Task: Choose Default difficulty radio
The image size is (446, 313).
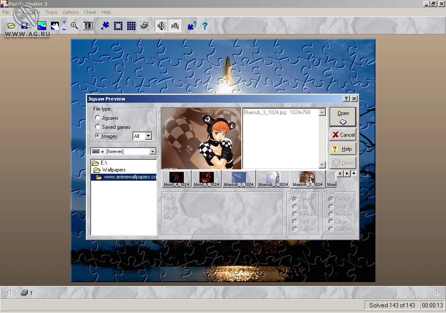Action: point(295,199)
